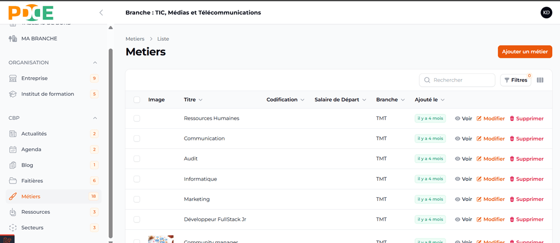Image resolution: width=560 pixels, height=243 pixels.
Task: Check the select-all checkbox in table header
Action: click(x=137, y=100)
